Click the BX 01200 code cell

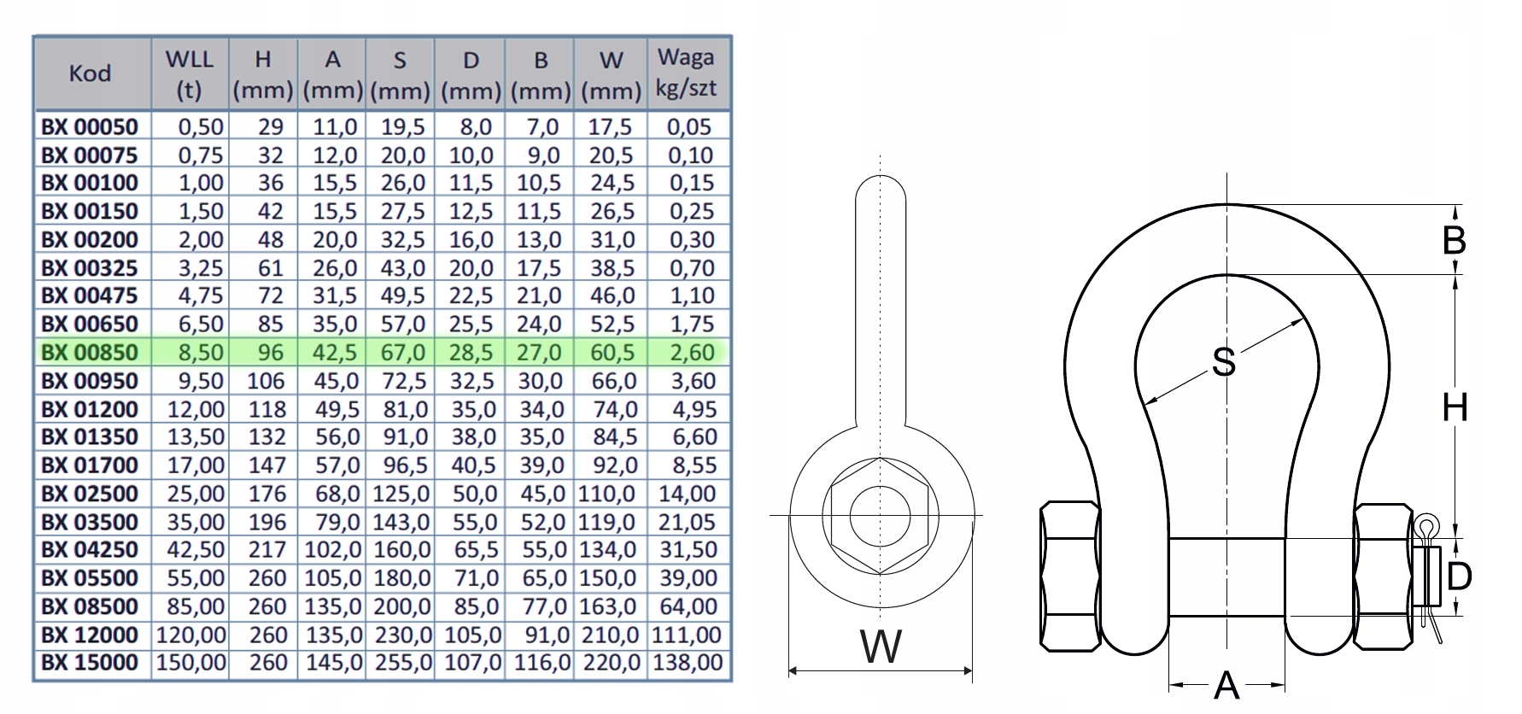tap(90, 409)
